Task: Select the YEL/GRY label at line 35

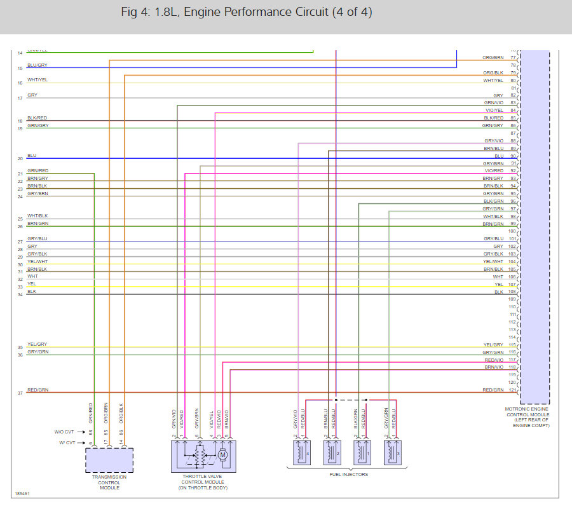Action: [x=37, y=344]
